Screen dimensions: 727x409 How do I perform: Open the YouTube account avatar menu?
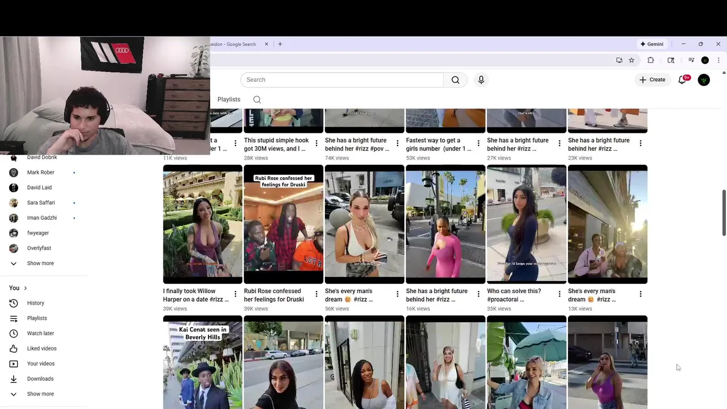click(x=704, y=80)
